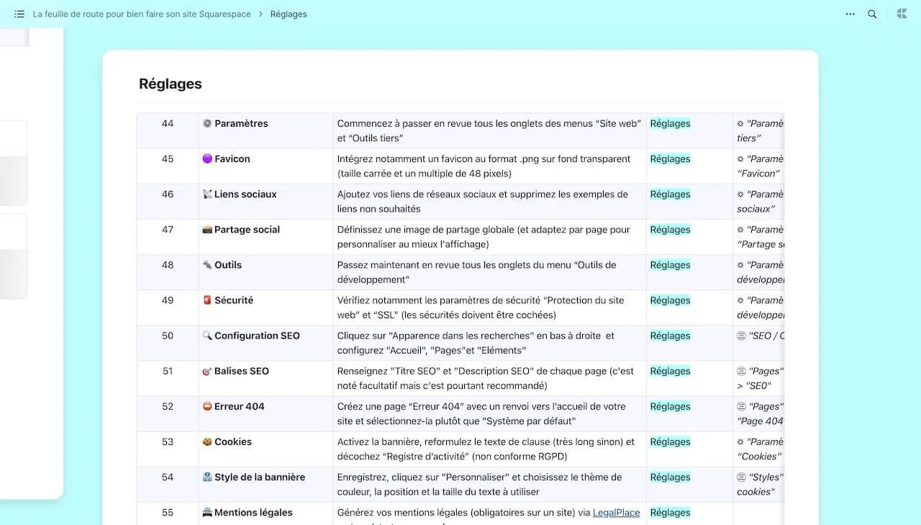921x525 pixels.
Task: Click description starting "Enregistrez, cliquez sur Personnaliser"
Action: coord(479,484)
